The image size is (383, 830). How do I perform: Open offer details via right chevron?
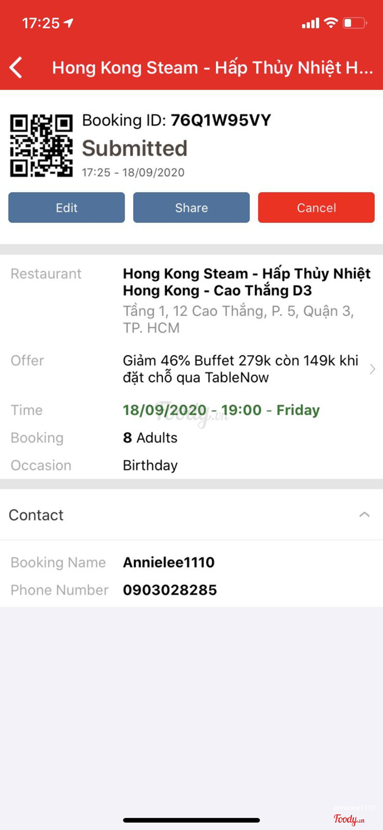pos(372,369)
